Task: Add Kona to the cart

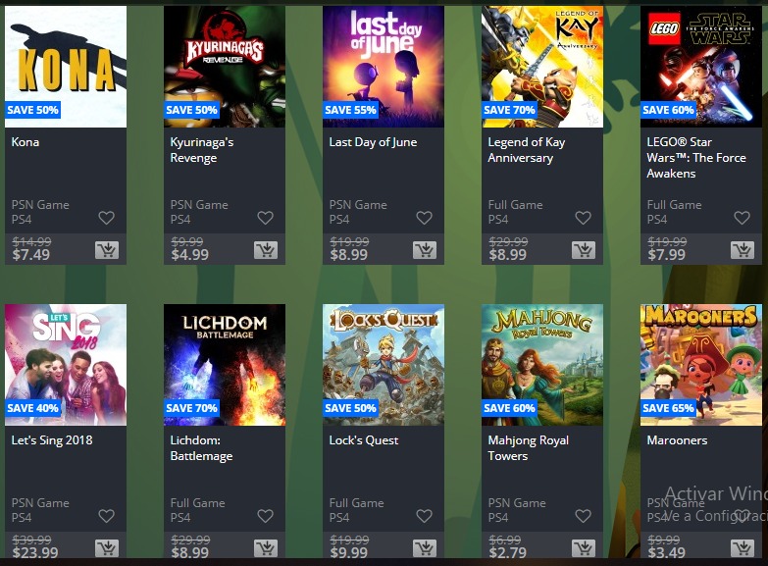Action: coord(107,250)
